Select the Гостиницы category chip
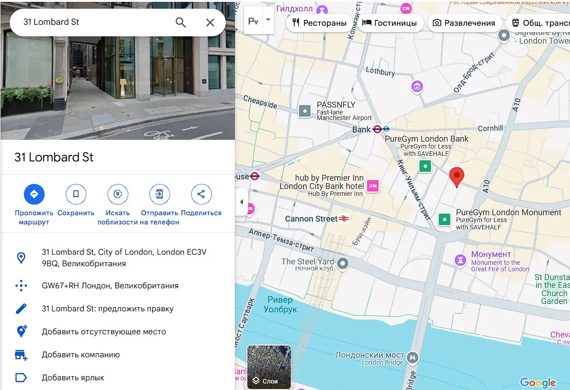Image resolution: width=570 pixels, height=390 pixels. point(390,23)
